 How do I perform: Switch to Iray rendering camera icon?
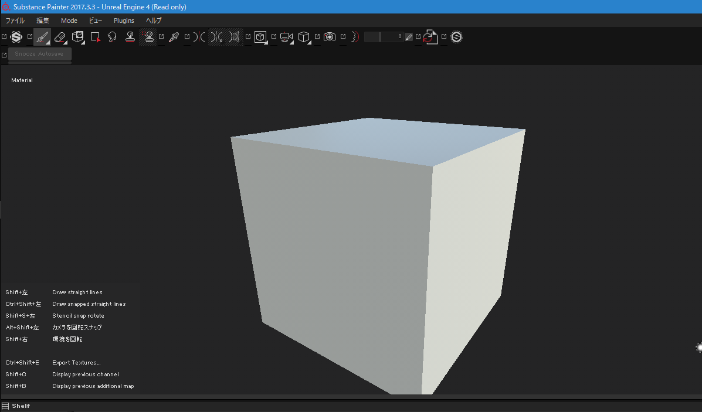pos(330,37)
